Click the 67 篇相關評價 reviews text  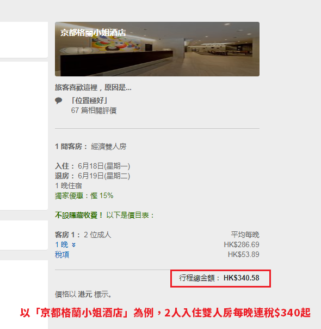coord(94,110)
